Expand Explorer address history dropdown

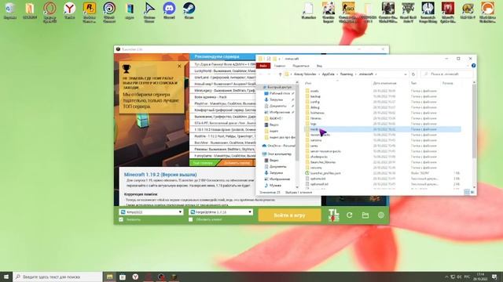coord(406,74)
